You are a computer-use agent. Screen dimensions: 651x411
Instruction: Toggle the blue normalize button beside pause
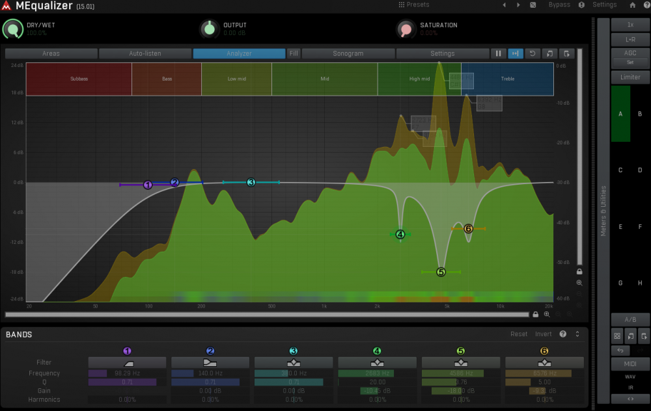click(x=515, y=53)
